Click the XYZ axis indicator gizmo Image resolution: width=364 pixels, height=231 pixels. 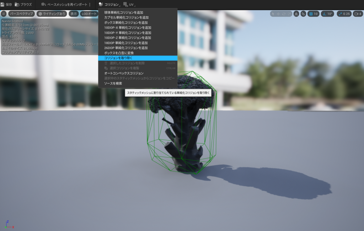(9, 225)
